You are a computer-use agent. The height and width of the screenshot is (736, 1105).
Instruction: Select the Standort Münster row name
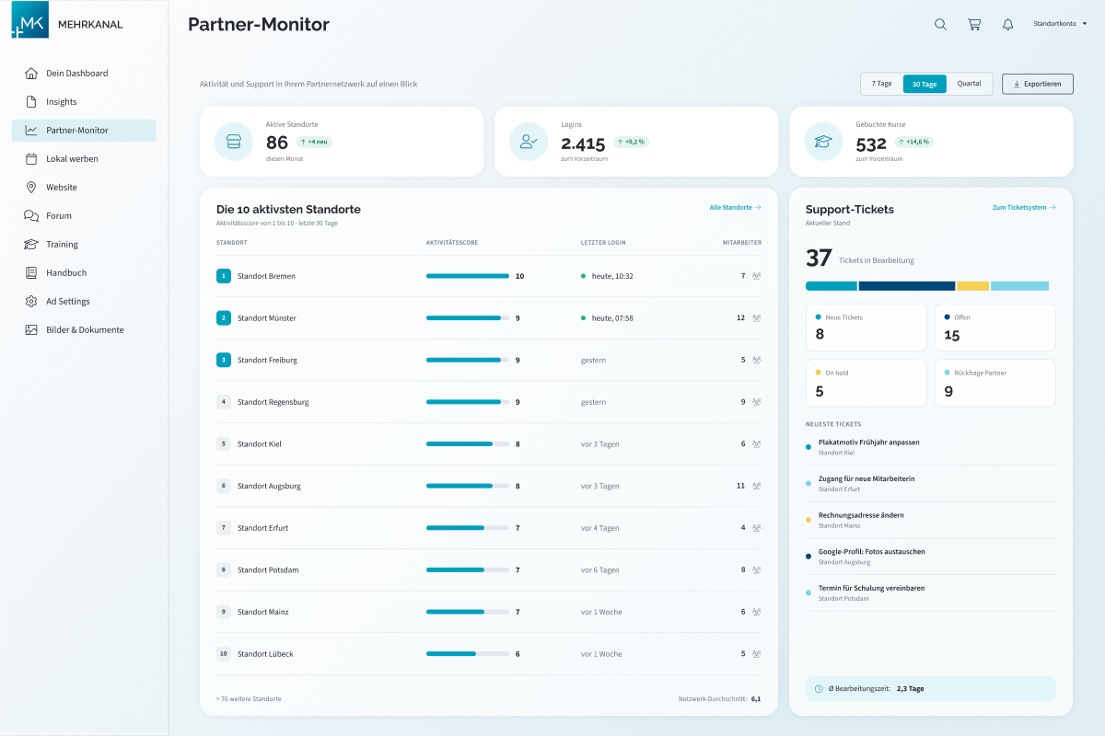(267, 318)
